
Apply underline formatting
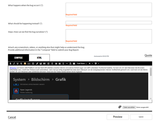tap(18, 63)
